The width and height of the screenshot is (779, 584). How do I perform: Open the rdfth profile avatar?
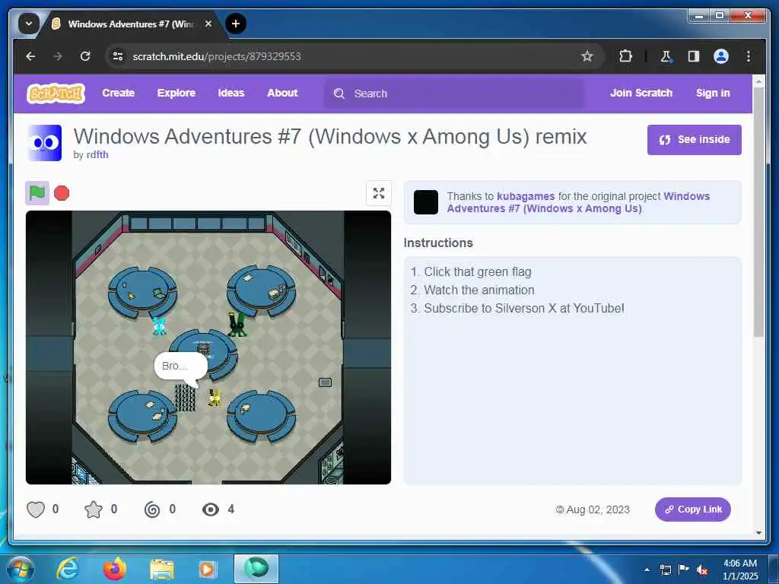45,143
